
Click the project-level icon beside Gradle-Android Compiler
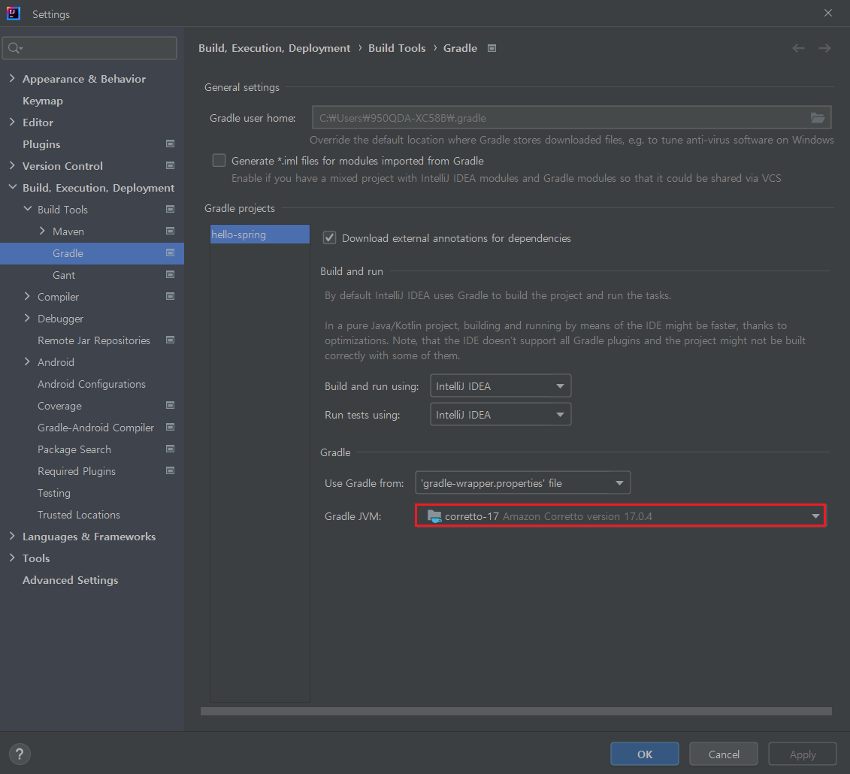point(170,428)
